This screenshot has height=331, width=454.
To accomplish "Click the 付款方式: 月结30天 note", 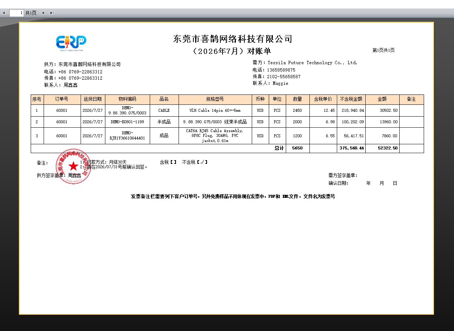I will click(104, 162).
